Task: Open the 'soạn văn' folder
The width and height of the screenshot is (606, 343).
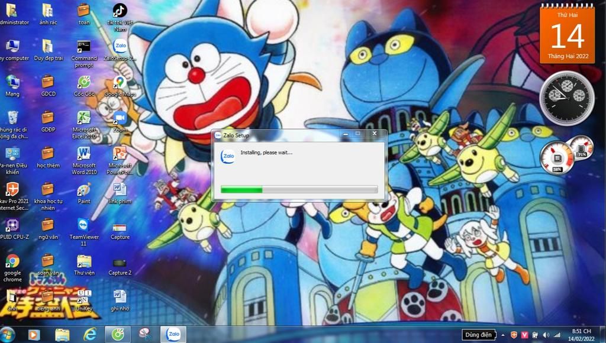Action: 48,264
